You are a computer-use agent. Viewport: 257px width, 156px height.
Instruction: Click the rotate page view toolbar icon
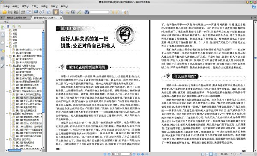(42, 12)
